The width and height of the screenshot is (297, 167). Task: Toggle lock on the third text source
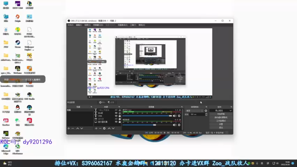tap(120, 116)
